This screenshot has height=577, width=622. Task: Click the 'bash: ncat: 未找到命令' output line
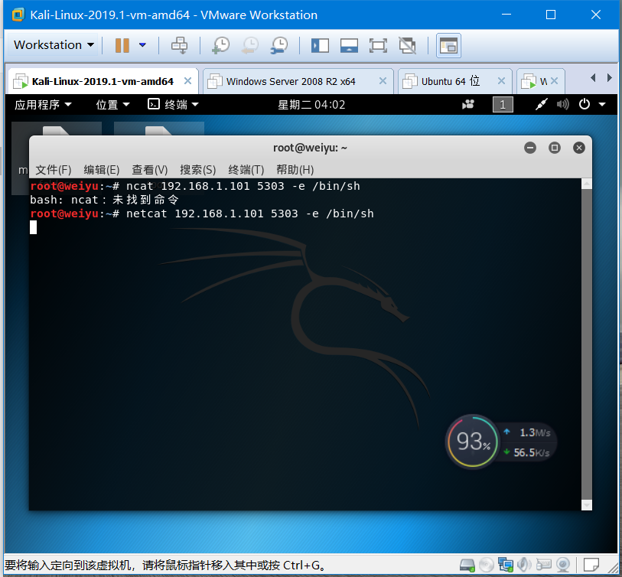(104, 200)
